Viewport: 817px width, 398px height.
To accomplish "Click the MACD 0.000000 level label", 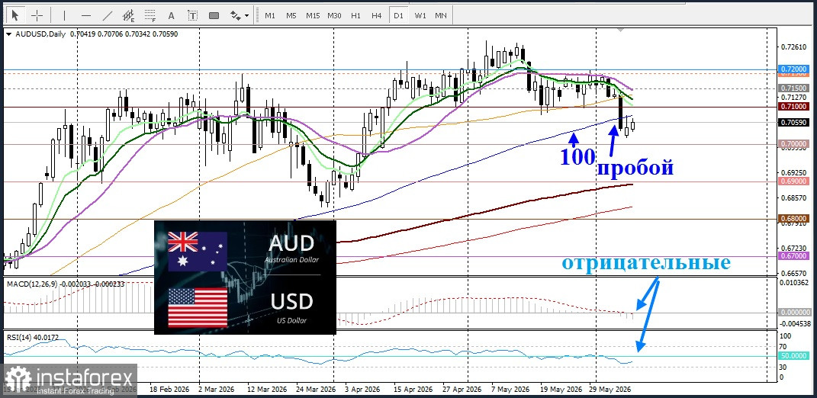I will [x=794, y=312].
